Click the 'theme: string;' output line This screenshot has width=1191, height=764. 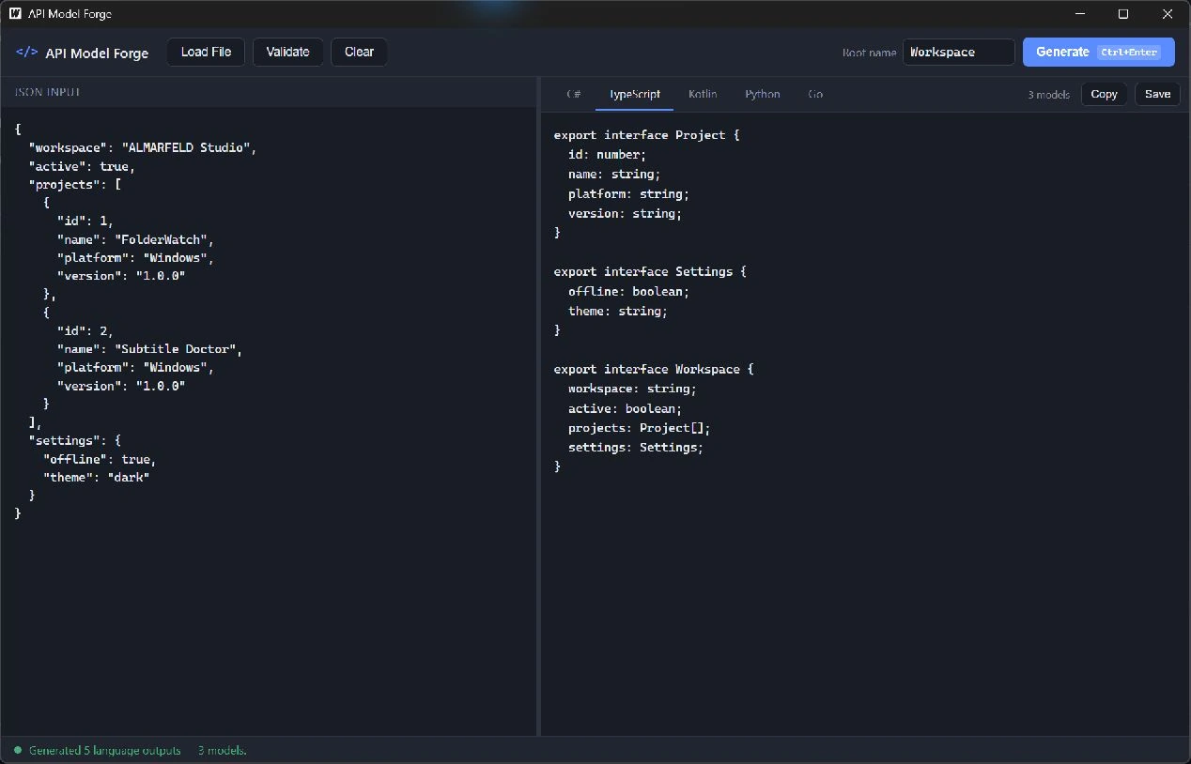[618, 311]
